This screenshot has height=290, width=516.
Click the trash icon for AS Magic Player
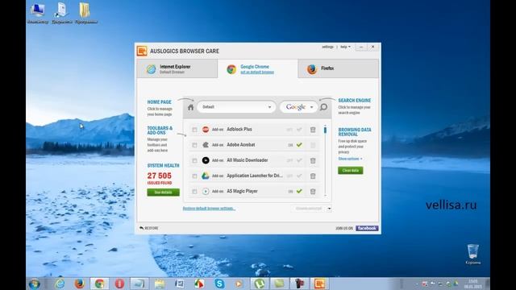313,192
